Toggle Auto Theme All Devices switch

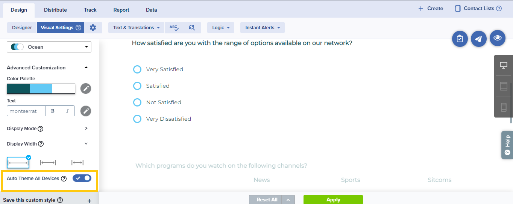(82, 178)
